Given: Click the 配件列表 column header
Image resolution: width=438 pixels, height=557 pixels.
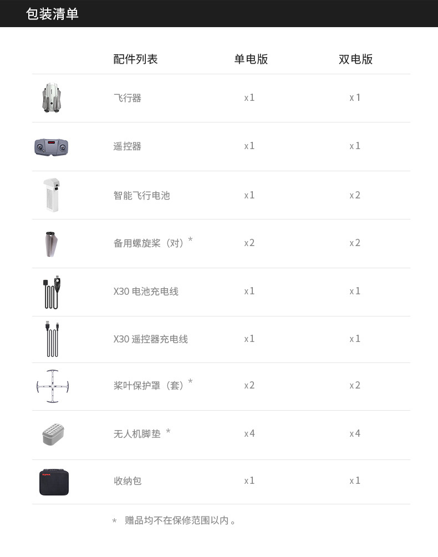Looking at the screenshot, I should [135, 59].
